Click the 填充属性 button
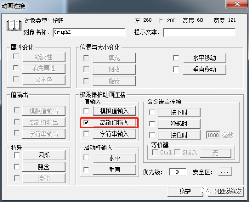This screenshot has width=249, height=202. point(44,68)
